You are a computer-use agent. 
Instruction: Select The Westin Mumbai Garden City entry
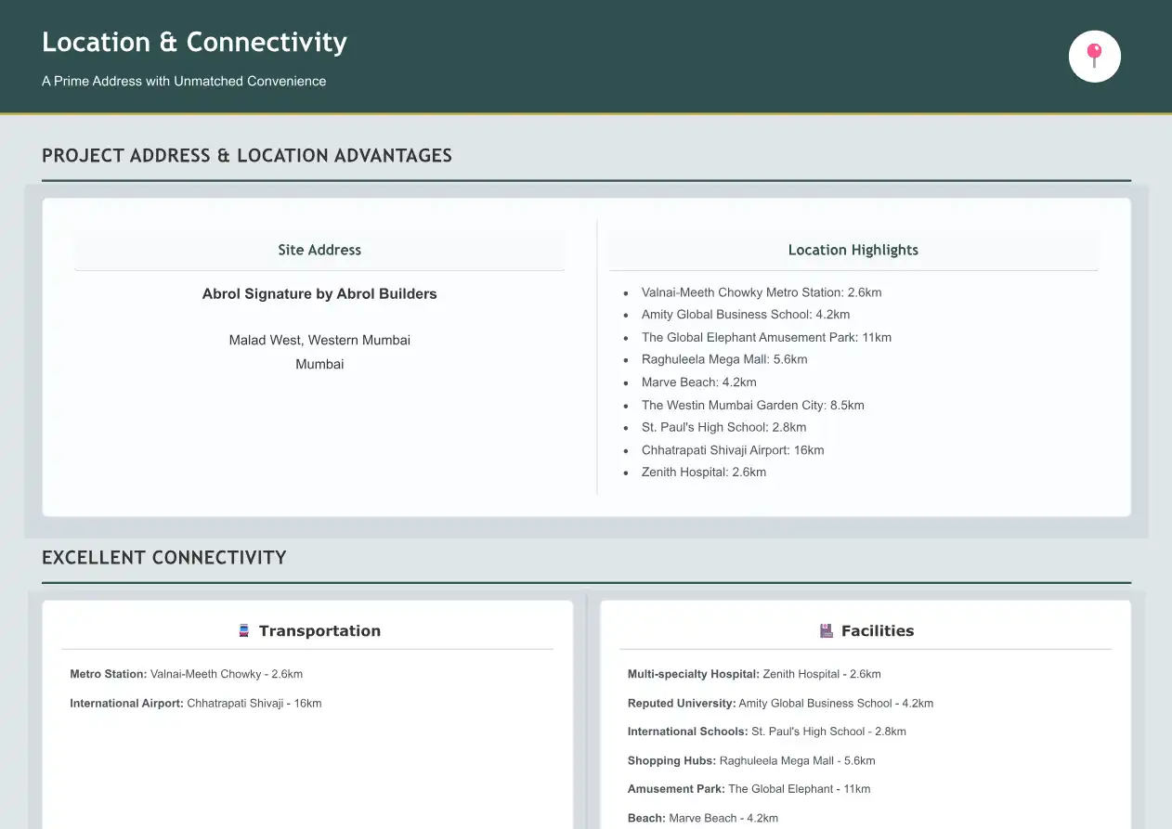(752, 405)
